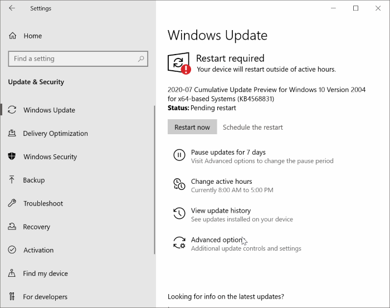Open Recovery options
The width and height of the screenshot is (390, 308).
(x=37, y=227)
